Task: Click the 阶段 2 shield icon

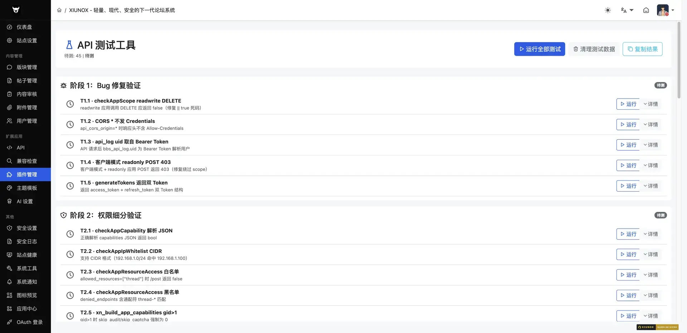Action: 64,215
